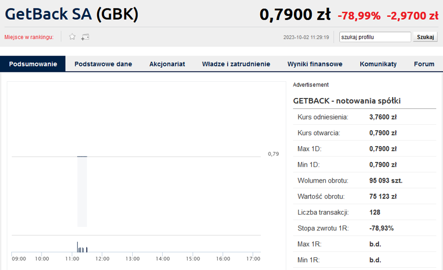Click the GETBACK - notowania spółki heading
443x270 pixels.
click(347, 101)
